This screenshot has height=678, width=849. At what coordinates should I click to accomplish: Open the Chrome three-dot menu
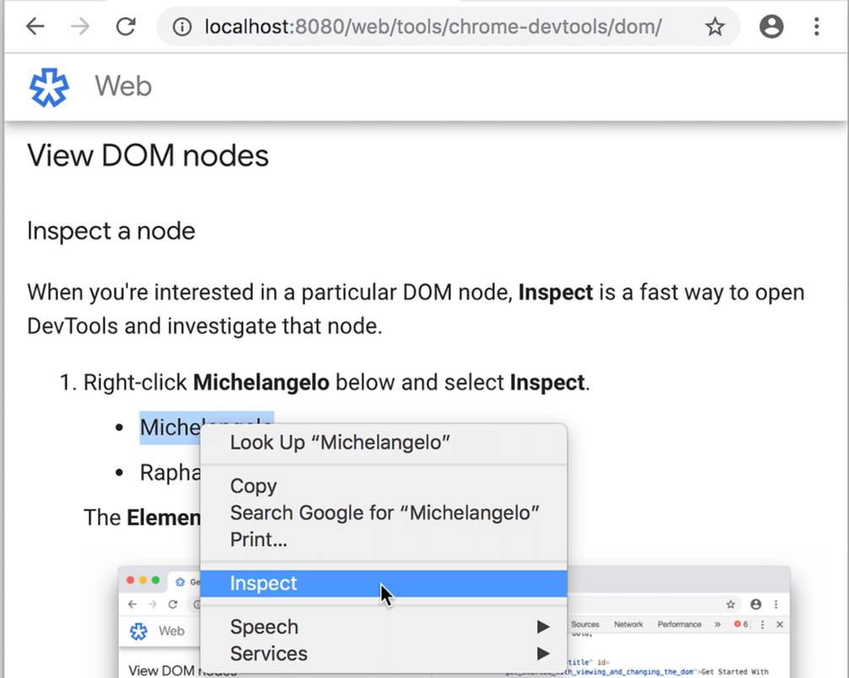[816, 26]
